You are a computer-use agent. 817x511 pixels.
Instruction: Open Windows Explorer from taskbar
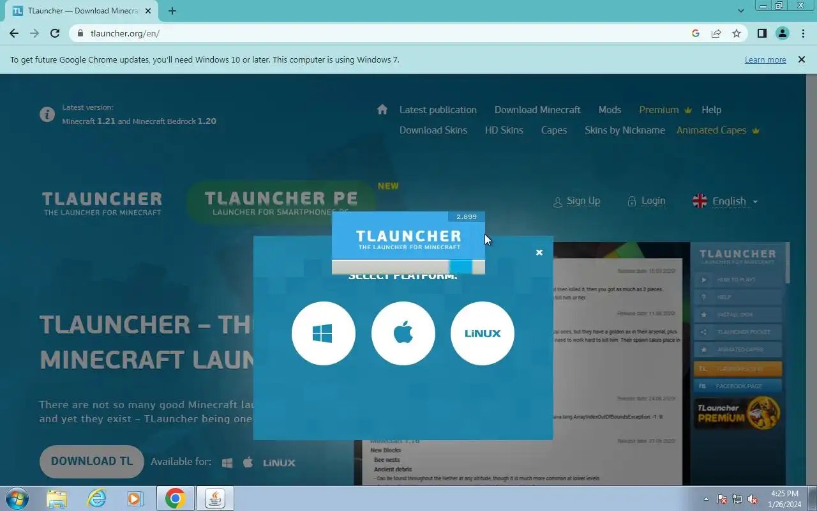coord(56,498)
